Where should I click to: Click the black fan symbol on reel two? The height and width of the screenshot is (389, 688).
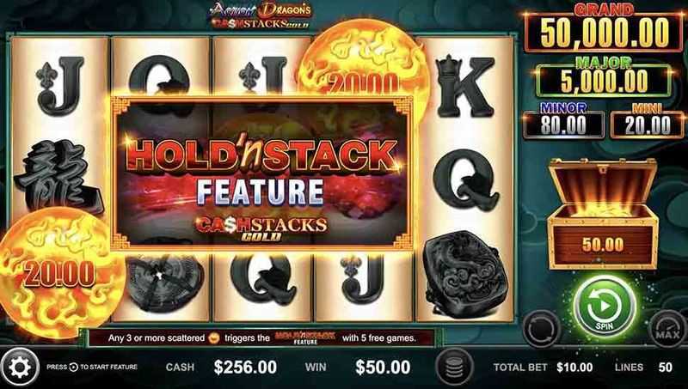165,283
